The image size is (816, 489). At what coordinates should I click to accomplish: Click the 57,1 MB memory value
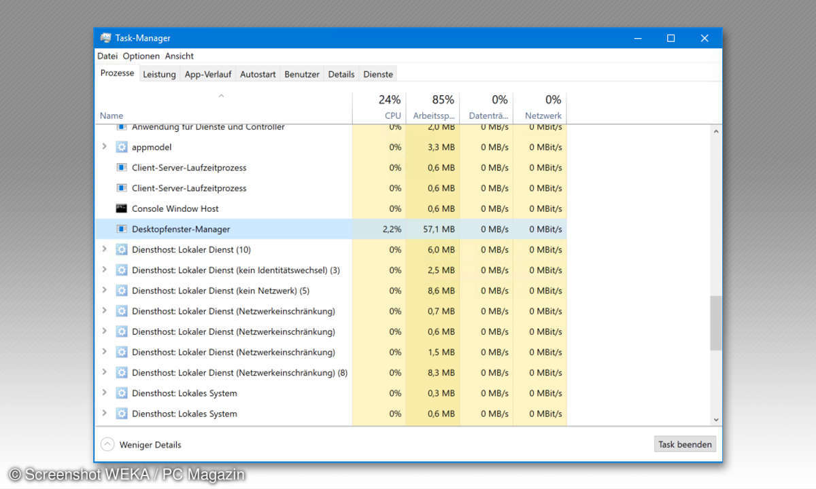click(439, 229)
